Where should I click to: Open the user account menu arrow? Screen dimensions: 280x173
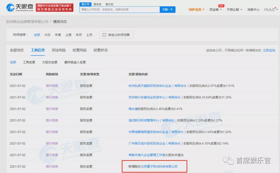277,10
